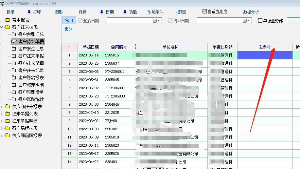Click the folder icon beside 常用报表
300x169 pixels.
[x=8, y=20]
